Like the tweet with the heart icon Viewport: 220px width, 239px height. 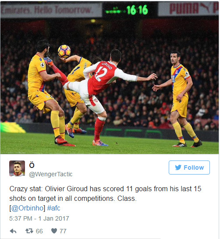(x=54, y=231)
